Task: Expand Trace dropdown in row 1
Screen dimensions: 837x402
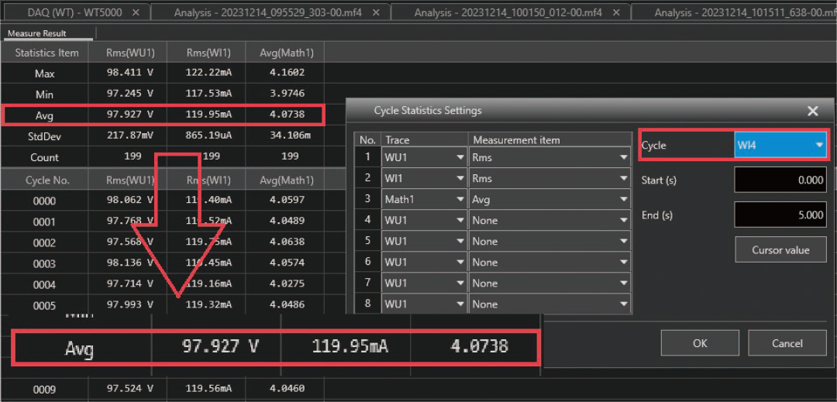Action: [x=460, y=157]
